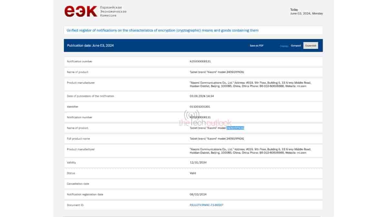Click the Identifier value 011001001001
387x217 pixels.
pyautogui.click(x=200, y=107)
